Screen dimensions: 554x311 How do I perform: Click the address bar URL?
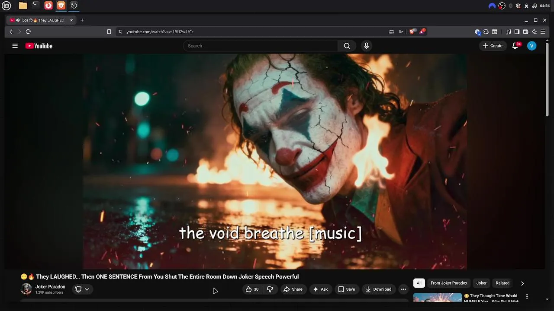click(160, 32)
